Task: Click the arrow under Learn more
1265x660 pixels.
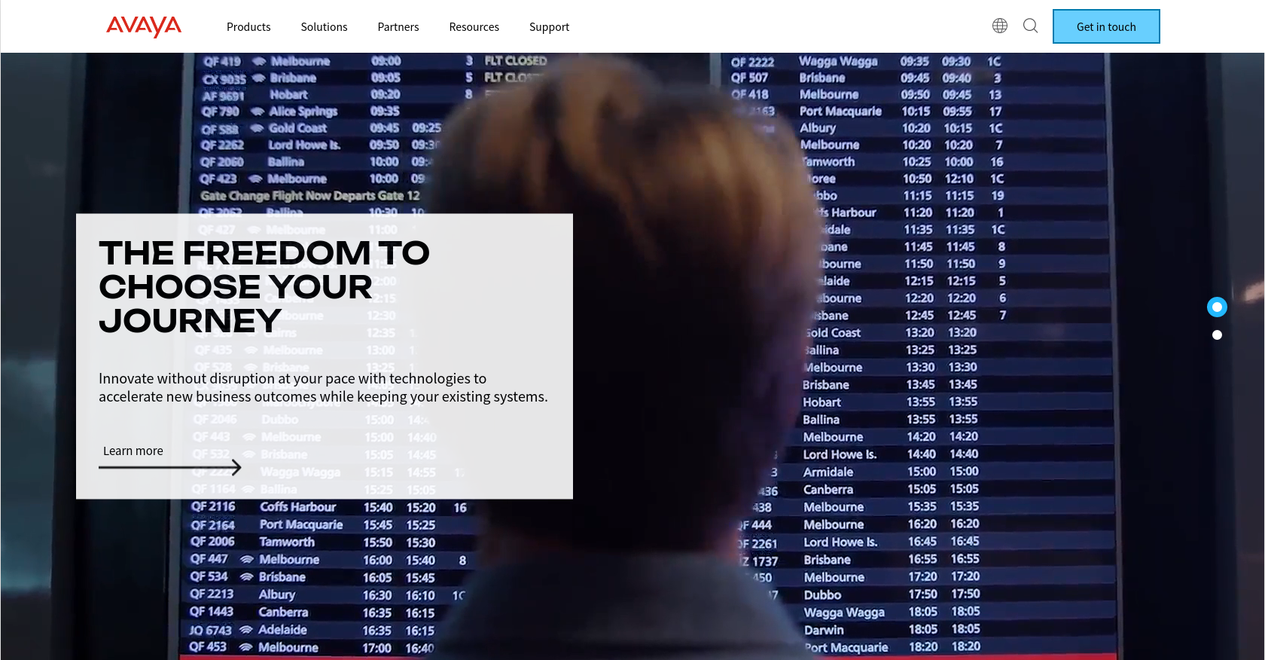Action: (x=170, y=467)
